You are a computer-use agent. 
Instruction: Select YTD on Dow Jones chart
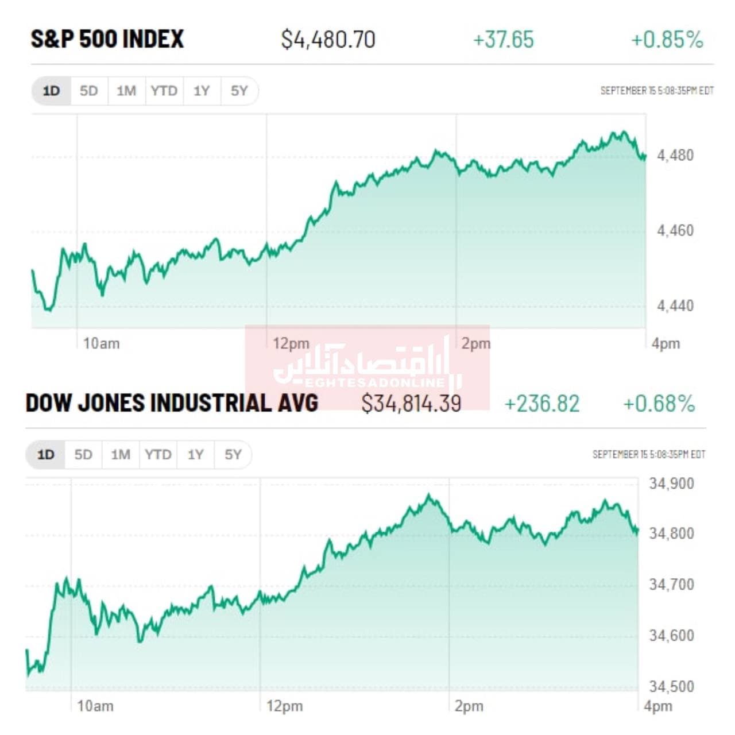(x=158, y=455)
